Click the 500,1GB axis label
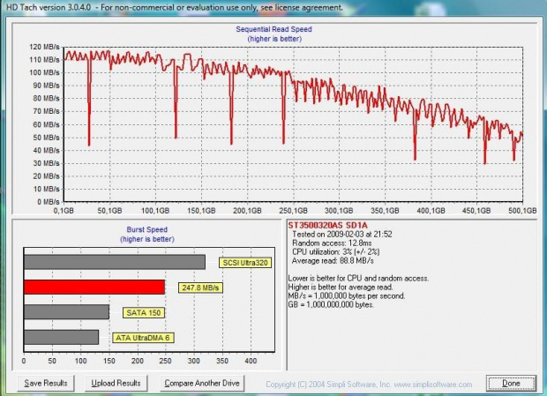 [522, 211]
